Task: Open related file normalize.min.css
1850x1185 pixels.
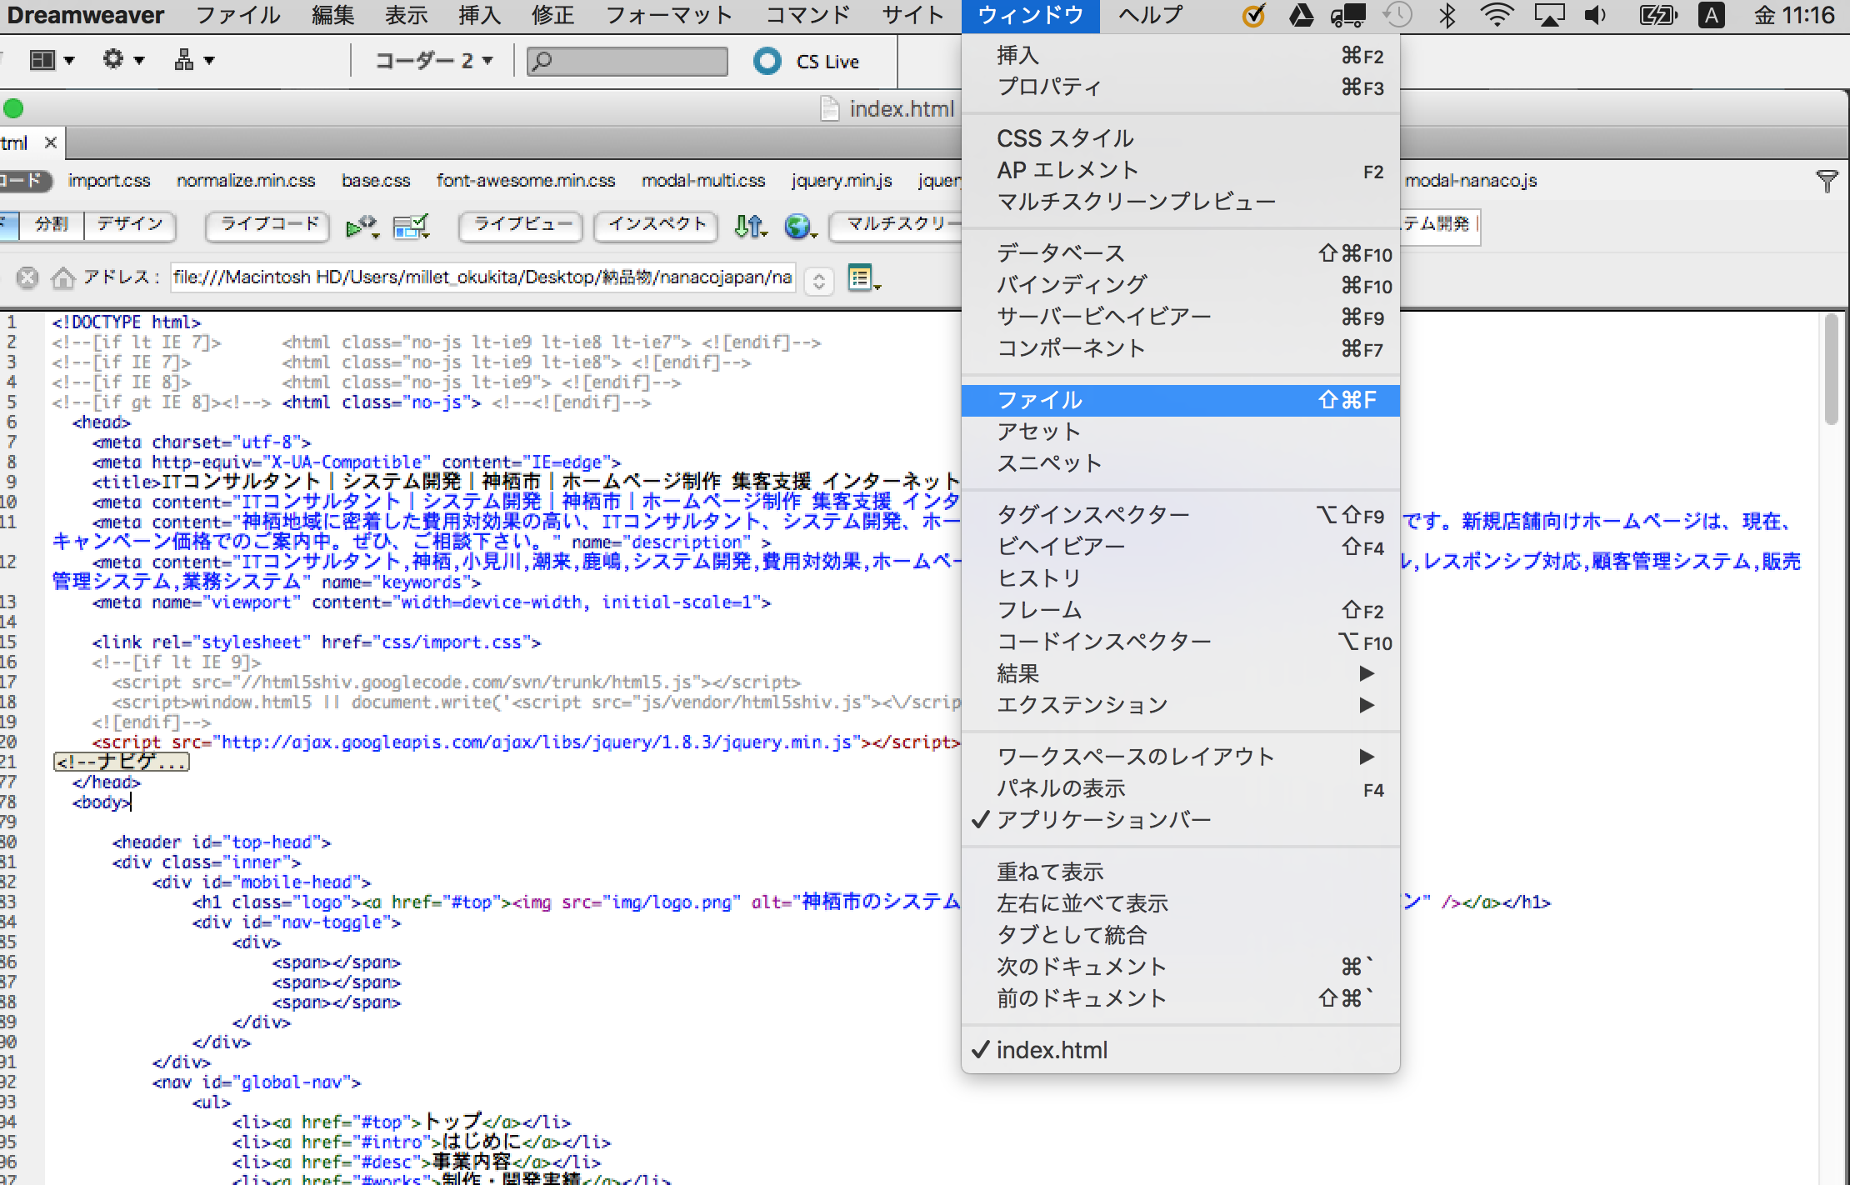Action: click(x=246, y=181)
